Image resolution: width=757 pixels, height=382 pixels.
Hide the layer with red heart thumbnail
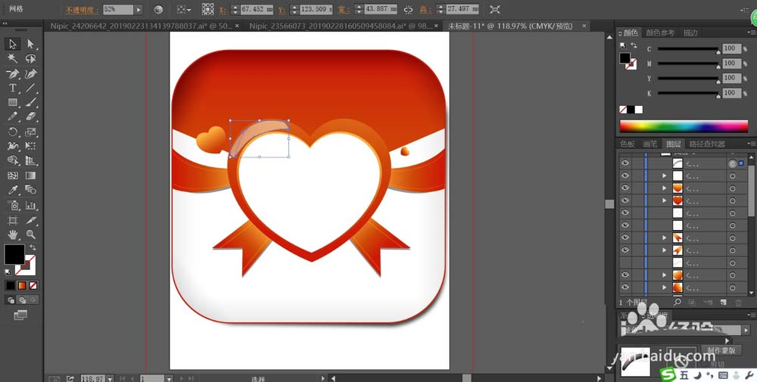(x=625, y=200)
